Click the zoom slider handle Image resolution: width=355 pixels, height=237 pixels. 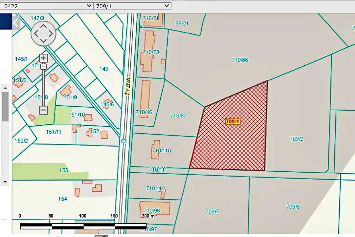click(44, 66)
